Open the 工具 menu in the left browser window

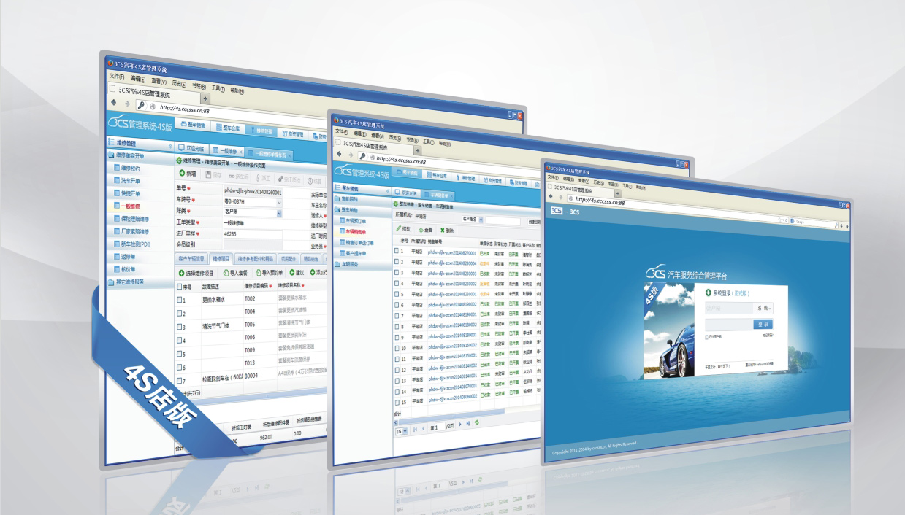tap(218, 89)
